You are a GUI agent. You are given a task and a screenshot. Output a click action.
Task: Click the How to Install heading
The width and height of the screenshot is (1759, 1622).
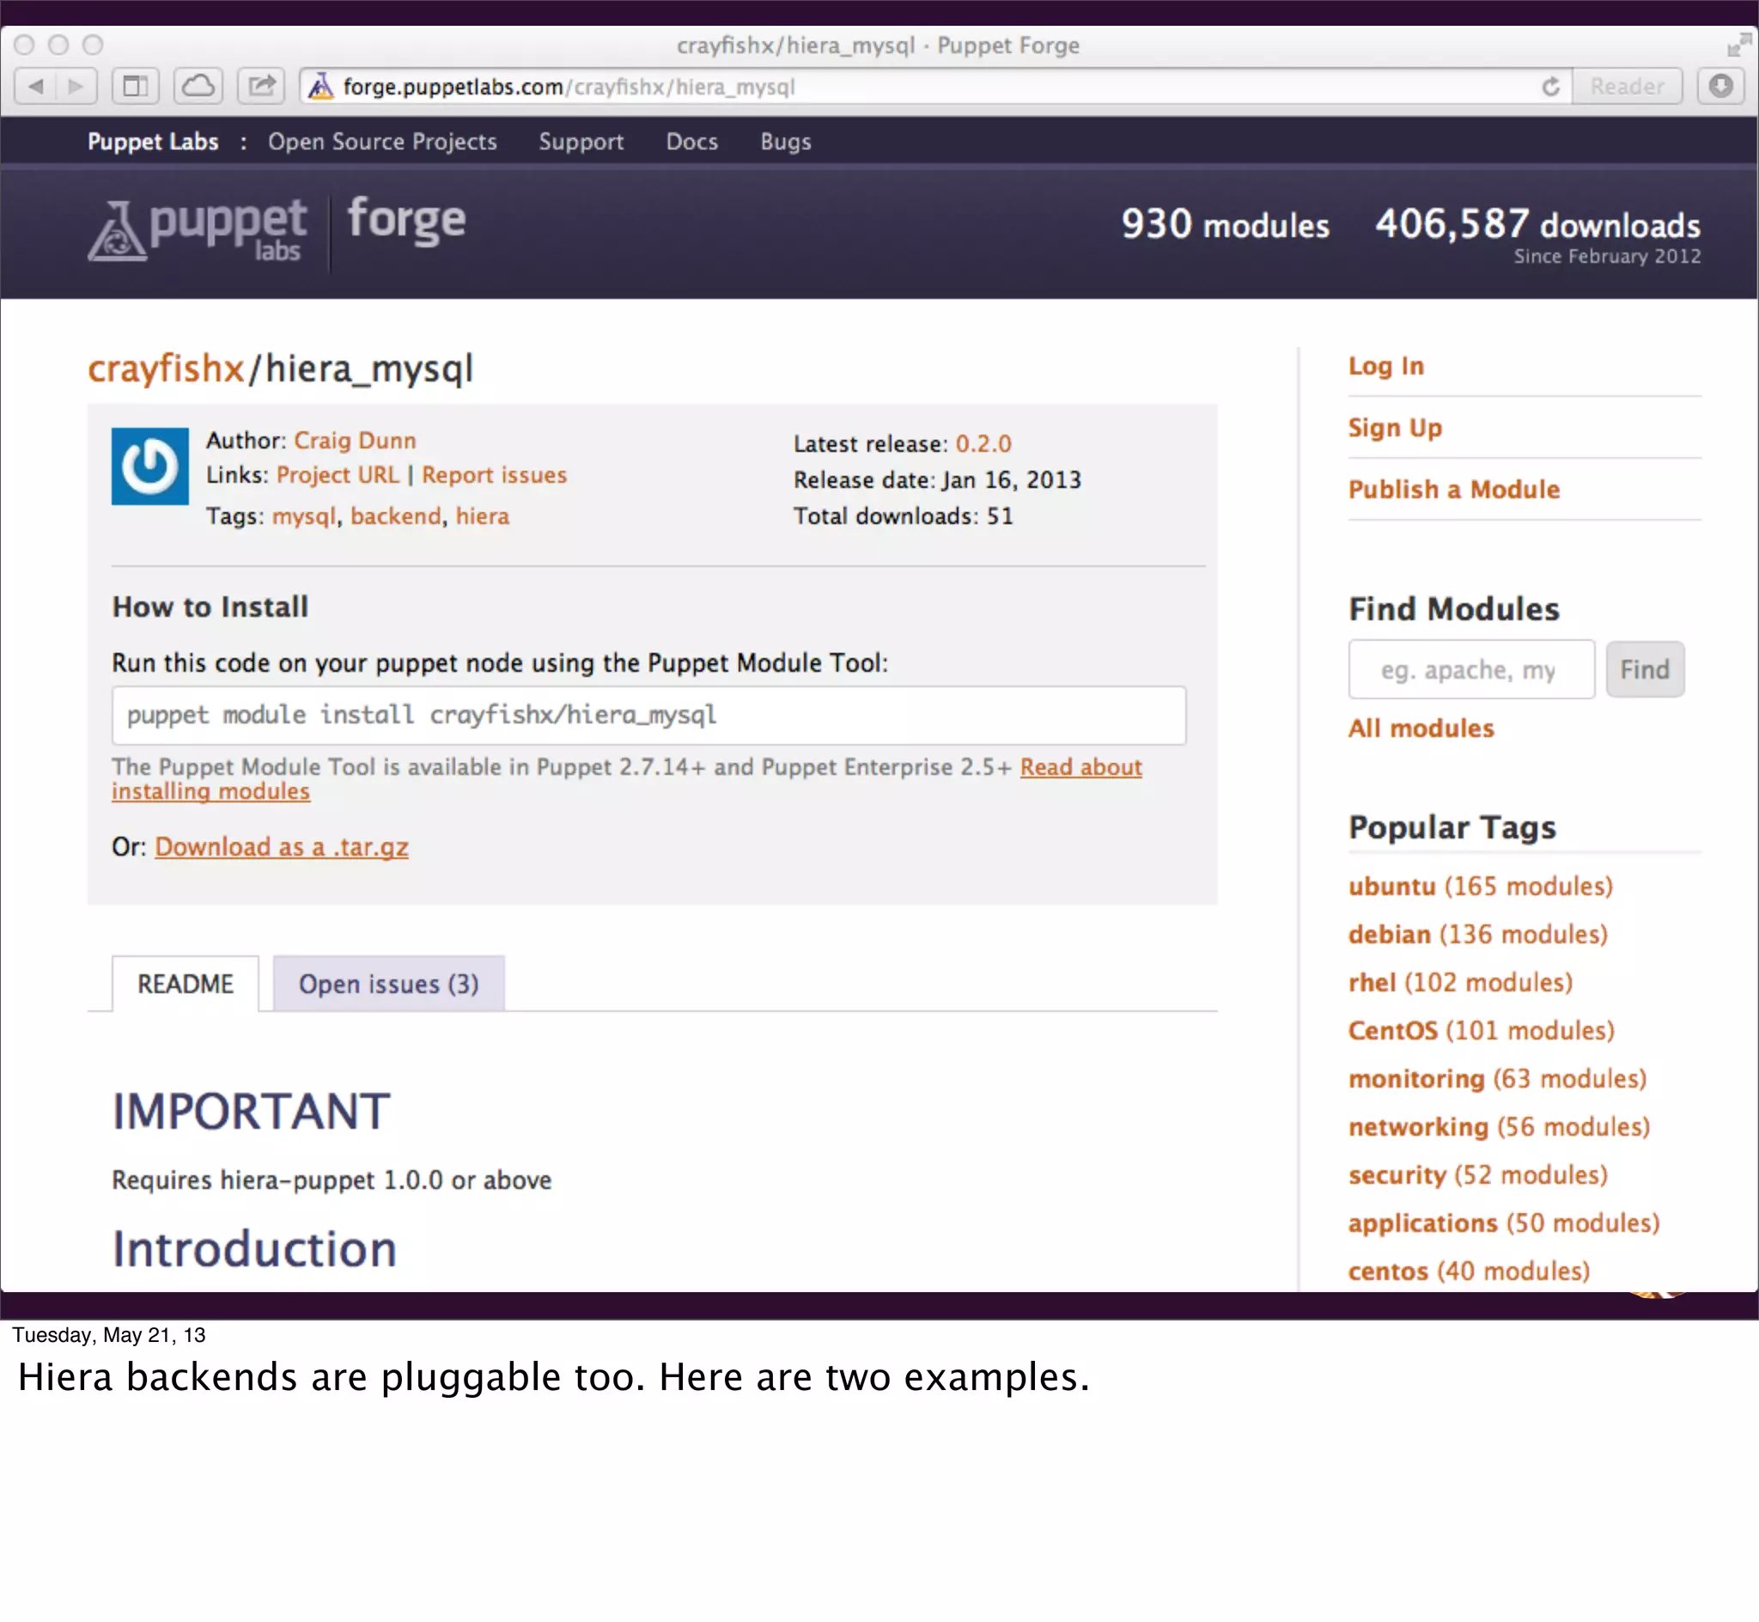pyautogui.click(x=210, y=607)
